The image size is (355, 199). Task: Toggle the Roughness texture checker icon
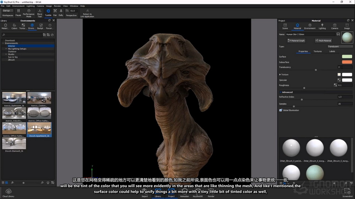335,85
